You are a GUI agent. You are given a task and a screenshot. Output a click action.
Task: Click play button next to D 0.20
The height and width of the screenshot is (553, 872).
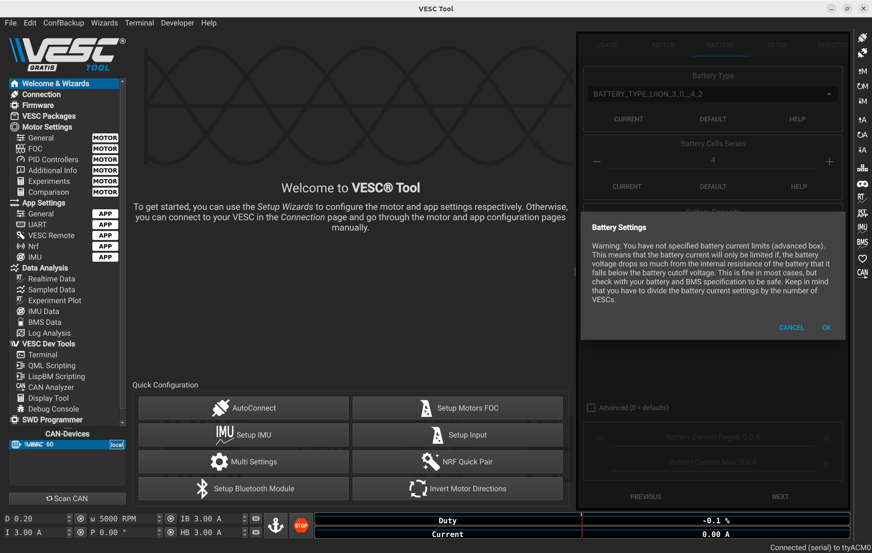pyautogui.click(x=81, y=519)
